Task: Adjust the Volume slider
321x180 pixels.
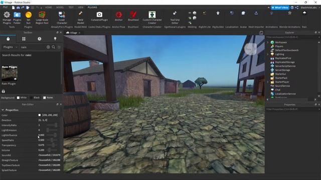Action: 52,150
